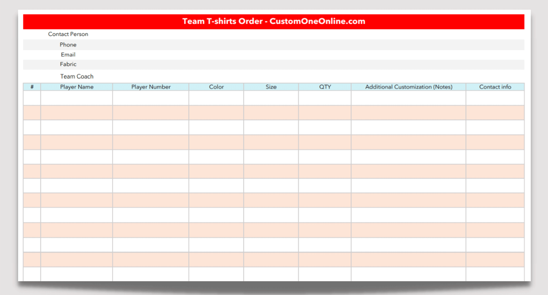Select the Phone label row
This screenshot has height=295, width=548.
(274, 45)
